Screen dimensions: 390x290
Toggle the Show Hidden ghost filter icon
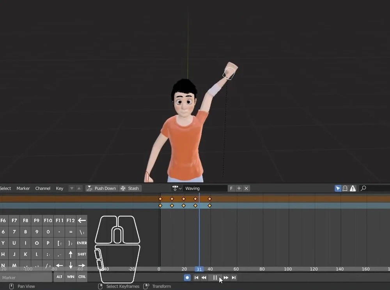345,188
